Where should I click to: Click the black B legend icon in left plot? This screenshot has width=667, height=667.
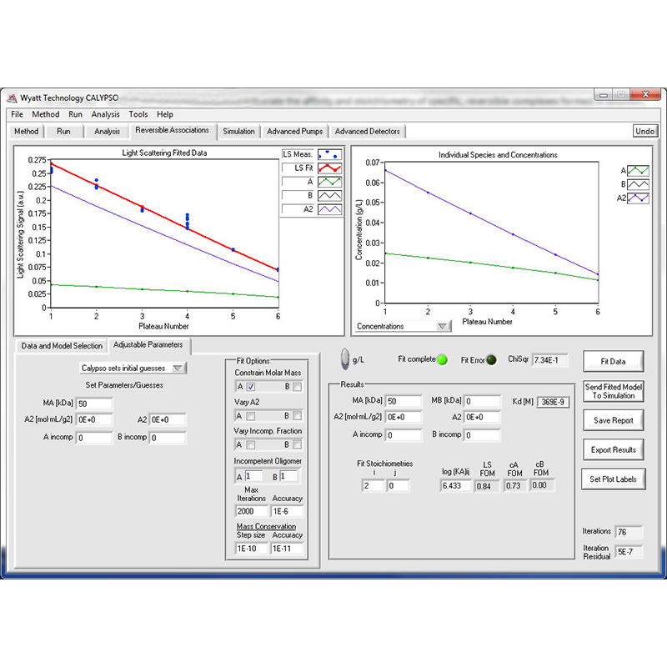tap(329, 196)
